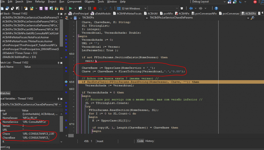Click the Local Variables vertical scrollbar

[61, 128]
